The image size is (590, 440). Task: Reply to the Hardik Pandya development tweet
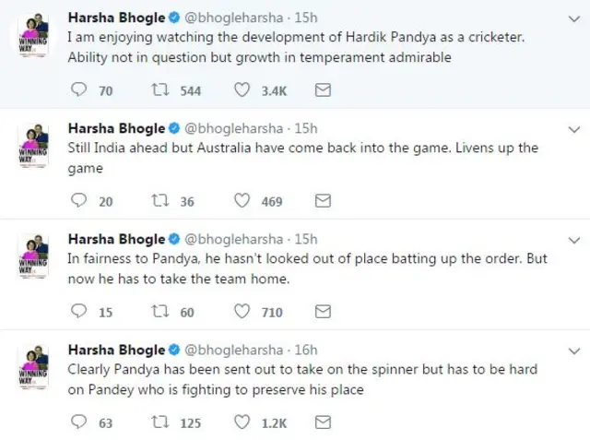[x=78, y=90]
